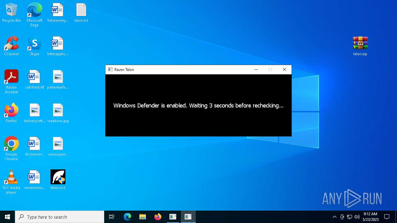Viewport: 397px width, 223px height.
Task: Launch Firefox from the taskbar
Action: pos(158,217)
